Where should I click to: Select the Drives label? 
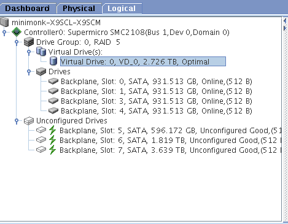pos(60,72)
